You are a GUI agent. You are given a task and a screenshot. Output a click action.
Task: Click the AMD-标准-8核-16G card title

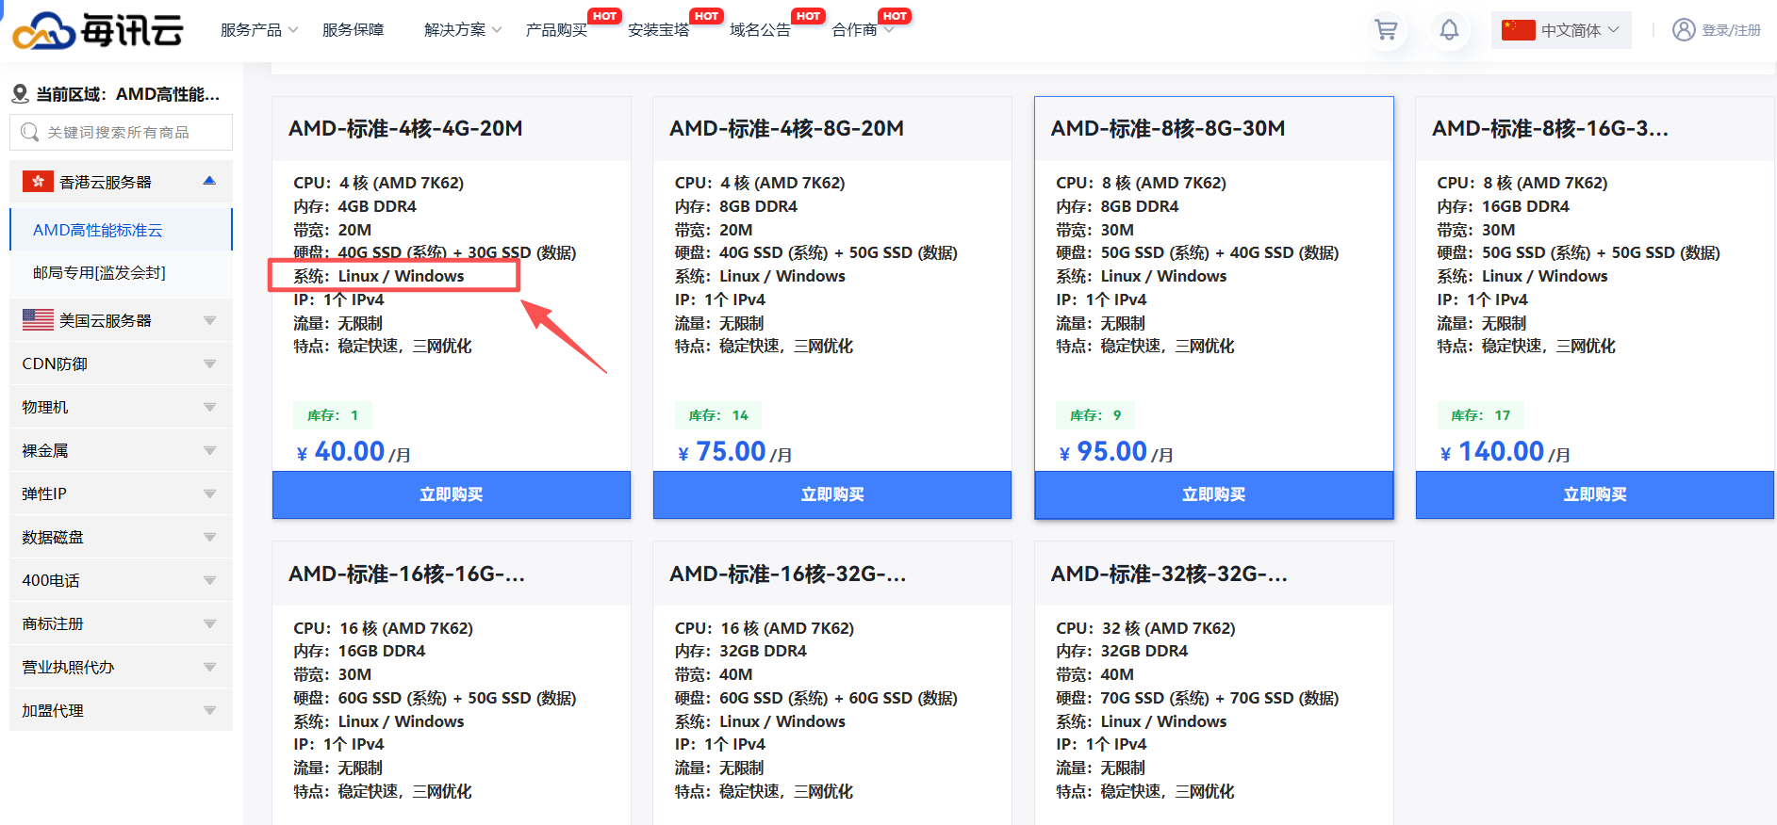(1550, 128)
